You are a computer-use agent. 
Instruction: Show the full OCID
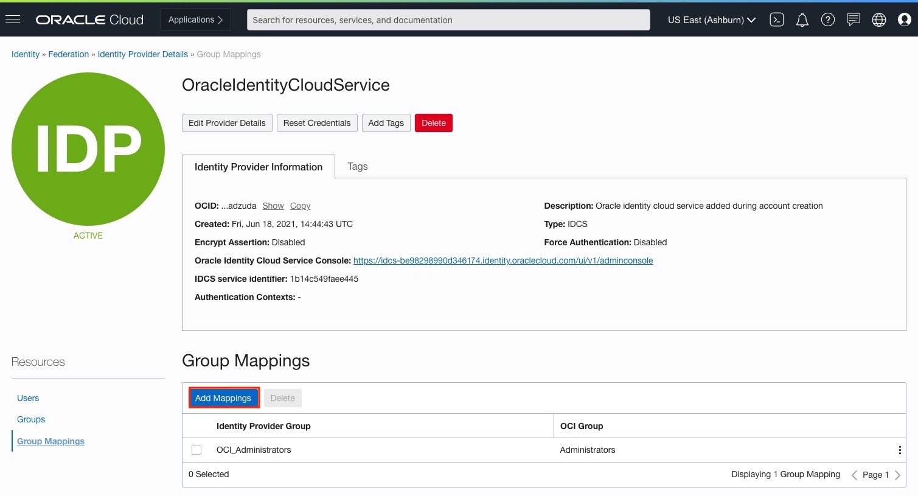[273, 206]
